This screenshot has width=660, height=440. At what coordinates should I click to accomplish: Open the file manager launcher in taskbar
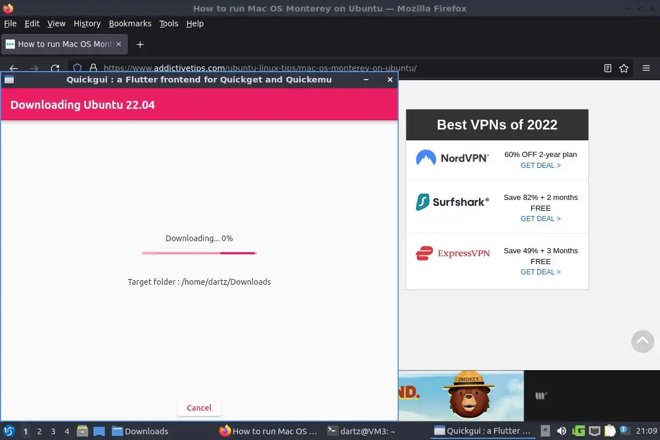click(x=82, y=431)
